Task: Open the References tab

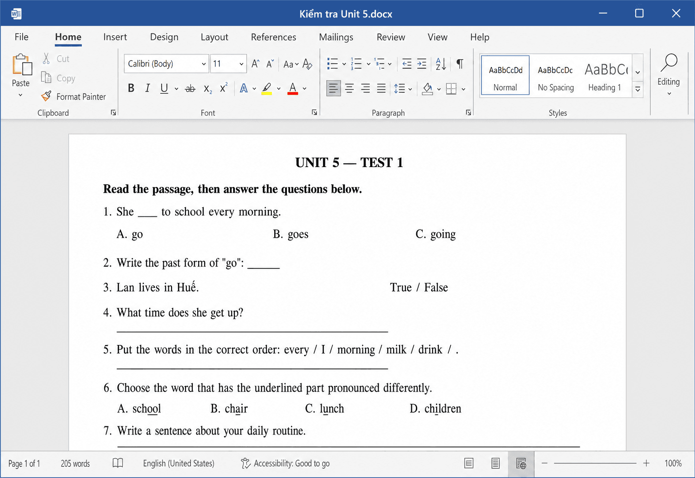Action: [x=273, y=37]
